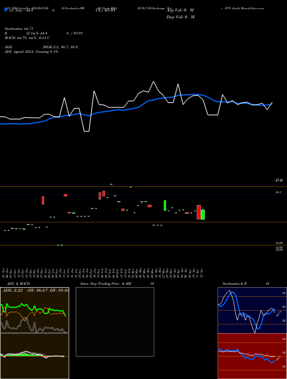Click the ADX 2.22 +DY -DY readout header
287x379 pixels.
coord(36,291)
